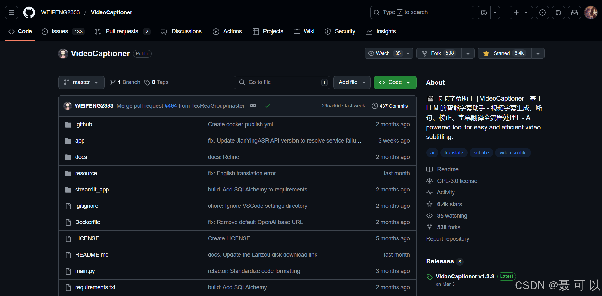Image resolution: width=602 pixels, height=296 pixels.
Task: Click the VideoCaptioner breadcrumb link
Action: tap(111, 12)
